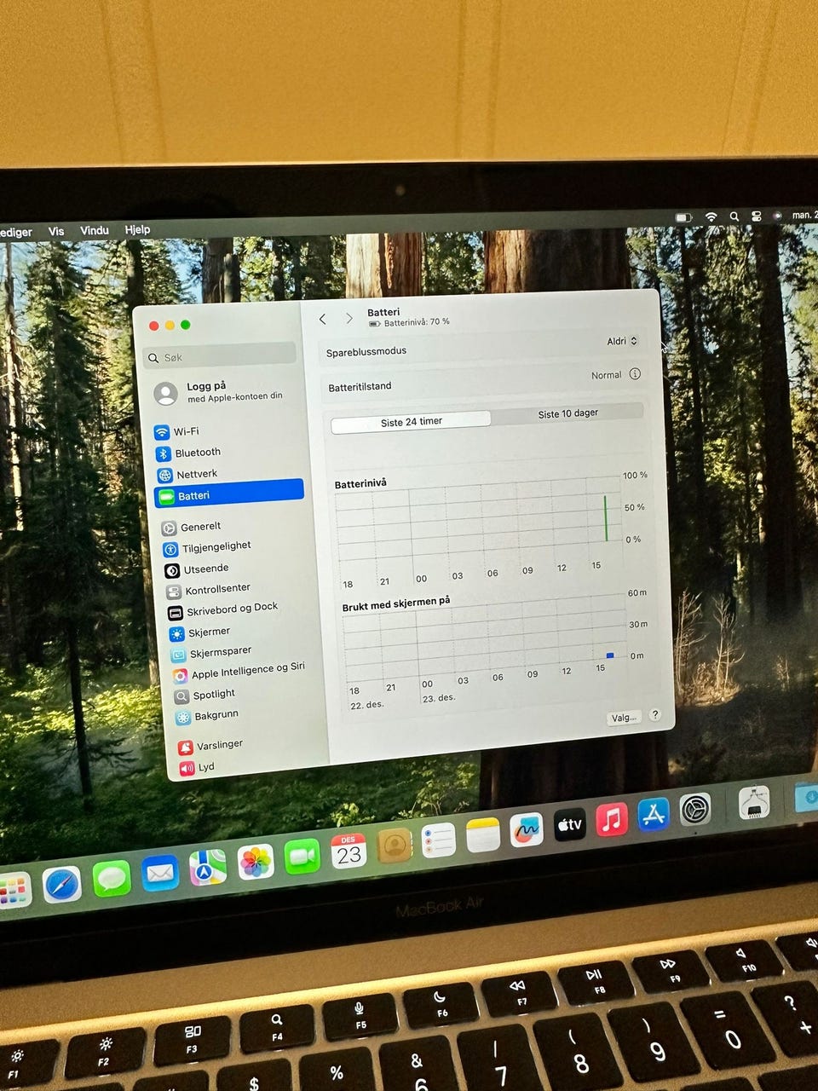The width and height of the screenshot is (818, 1091).
Task: Open Kontrollsenter settings
Action: 208,589
